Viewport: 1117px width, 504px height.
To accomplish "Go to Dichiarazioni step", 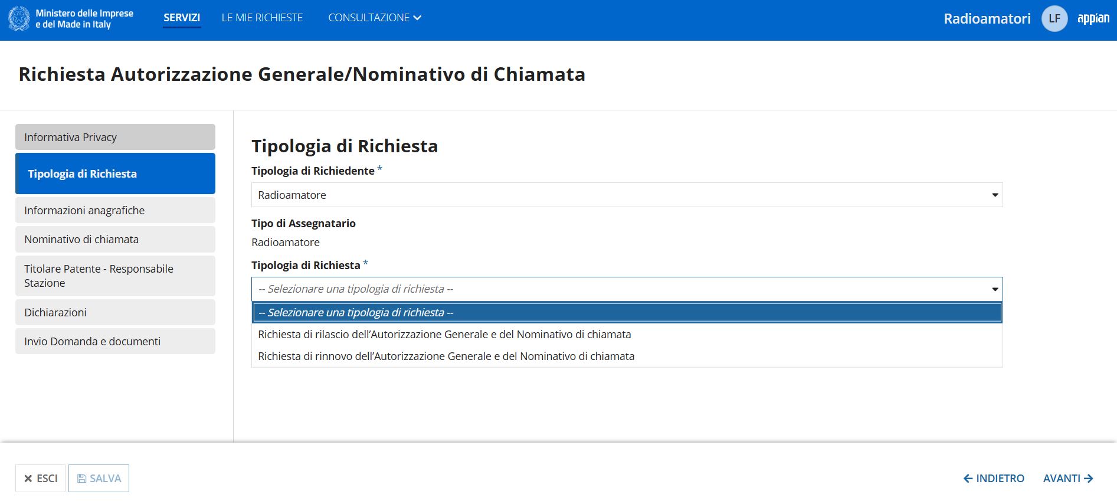I will click(115, 312).
